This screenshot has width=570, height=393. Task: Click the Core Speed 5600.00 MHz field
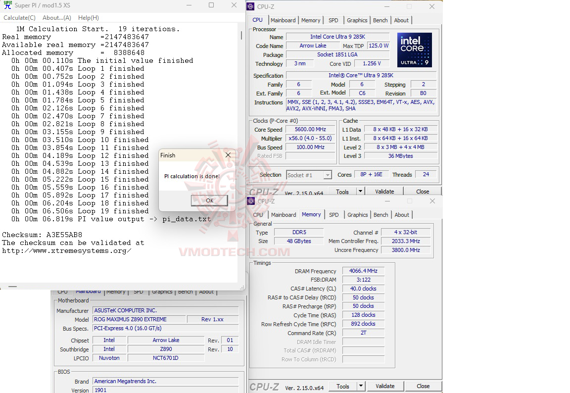click(x=310, y=129)
